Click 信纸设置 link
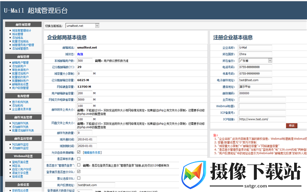 [17, 176]
